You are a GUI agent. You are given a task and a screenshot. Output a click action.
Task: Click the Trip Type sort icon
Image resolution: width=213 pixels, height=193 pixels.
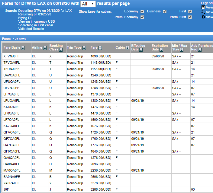[x=84, y=48]
